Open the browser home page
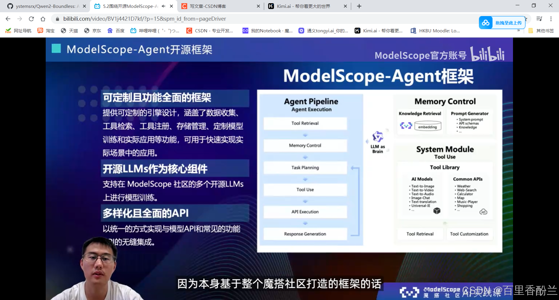Image resolution: width=559 pixels, height=300 pixels. 43,19
